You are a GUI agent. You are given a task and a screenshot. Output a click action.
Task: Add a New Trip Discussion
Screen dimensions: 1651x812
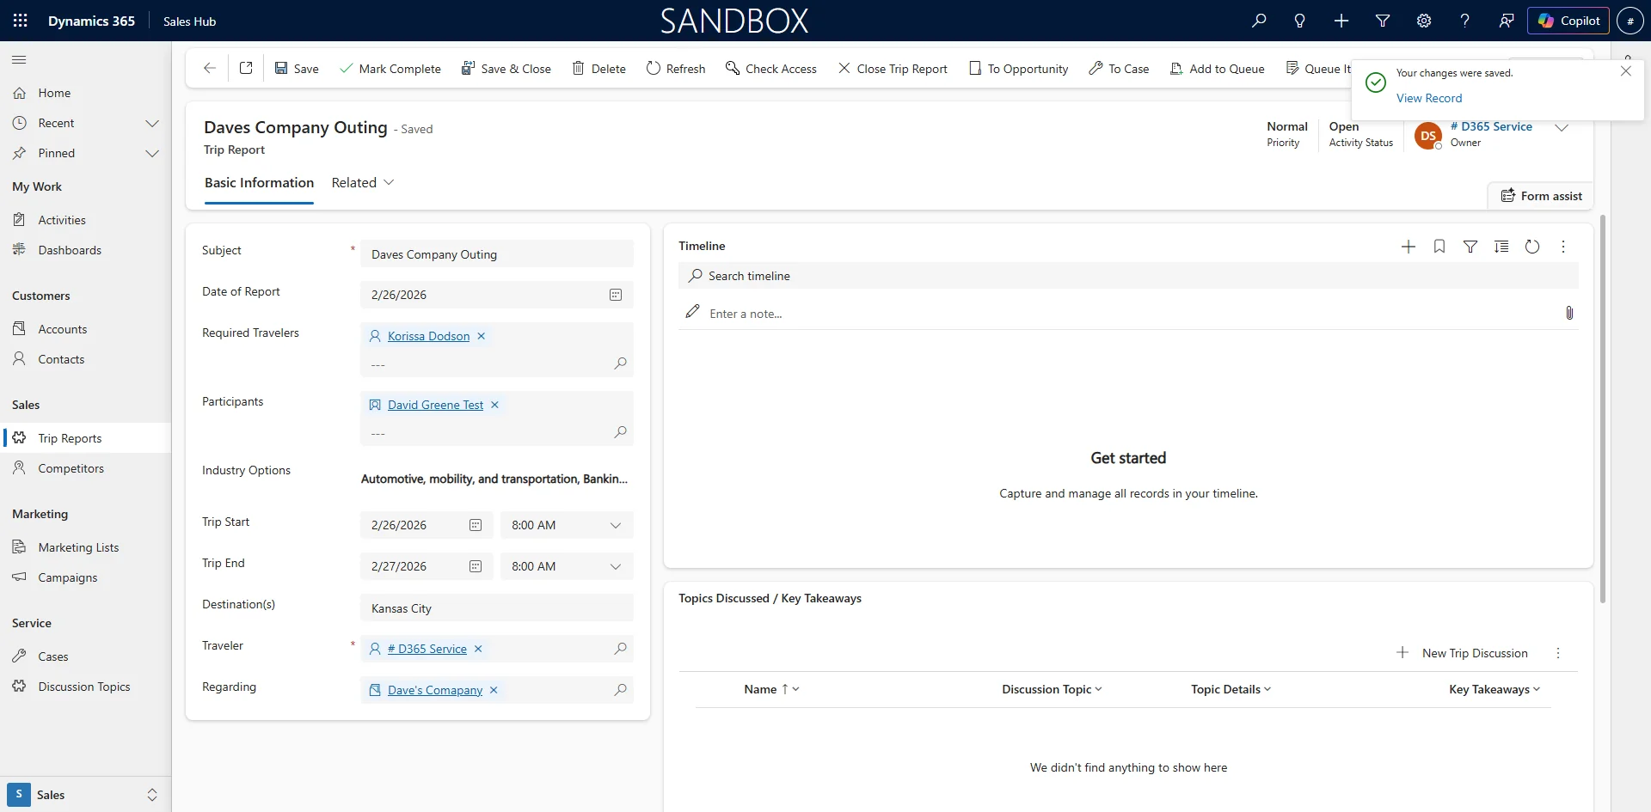(x=1464, y=653)
